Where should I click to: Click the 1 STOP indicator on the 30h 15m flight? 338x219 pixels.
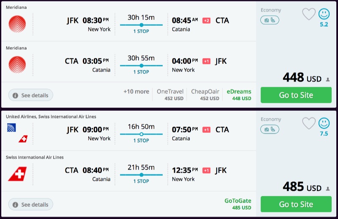(141, 31)
